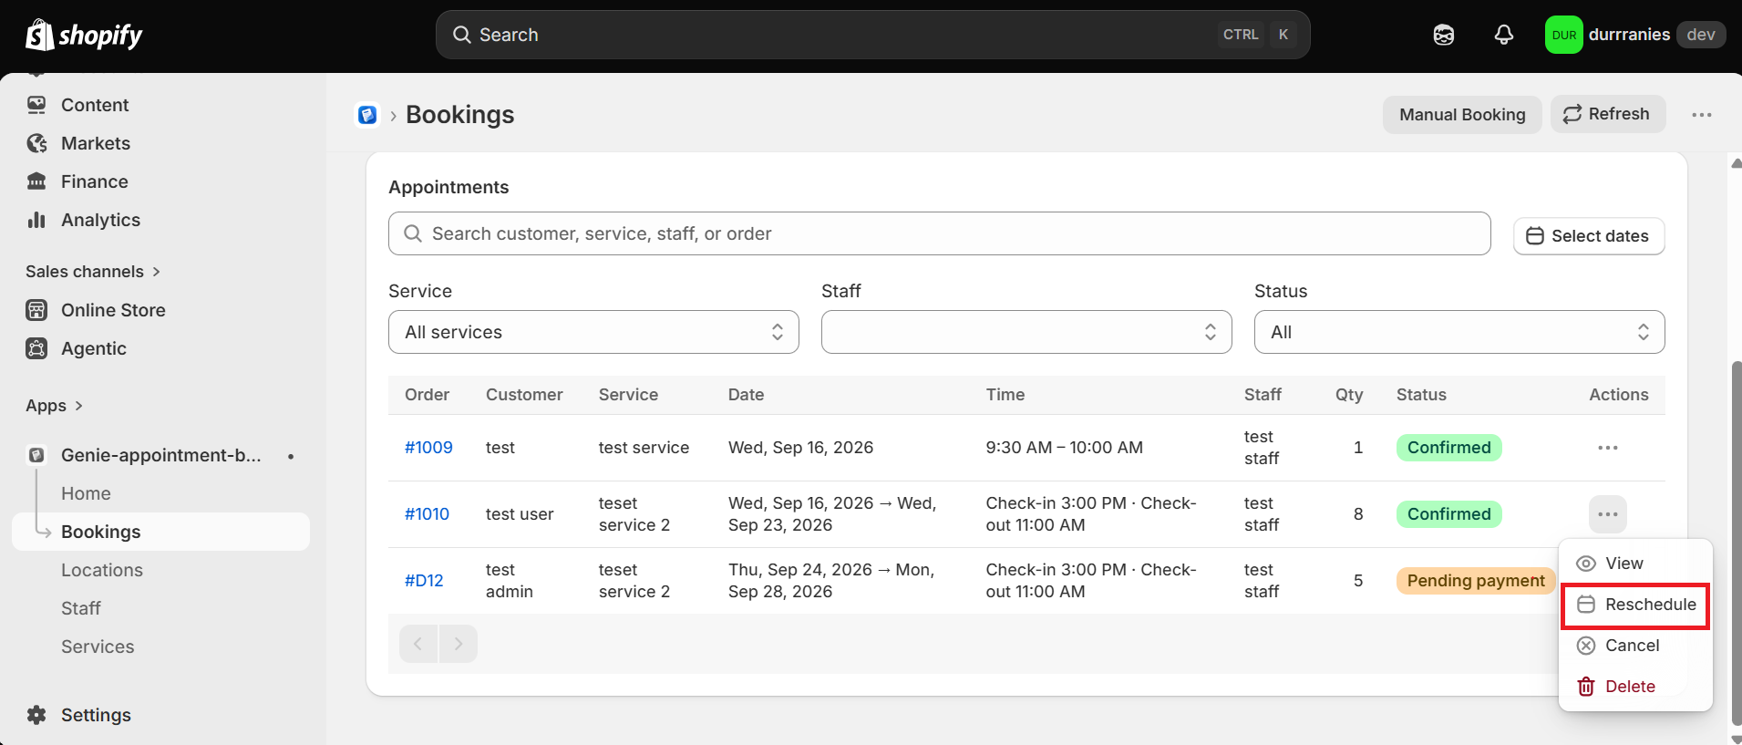1742x745 pixels.
Task: Open Agentic channel
Action: tap(94, 348)
